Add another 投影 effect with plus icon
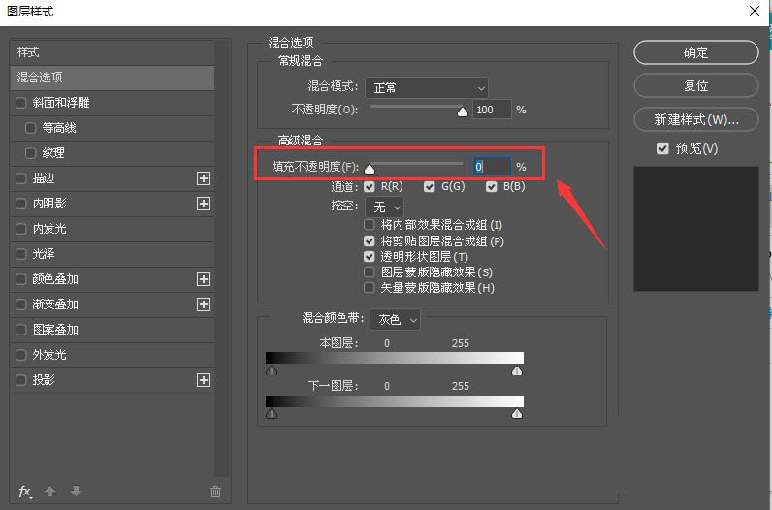The width and height of the screenshot is (772, 510). pos(204,380)
